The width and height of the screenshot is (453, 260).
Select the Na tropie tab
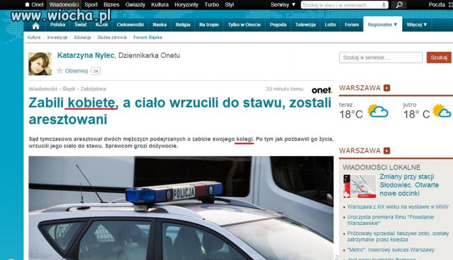(209, 25)
